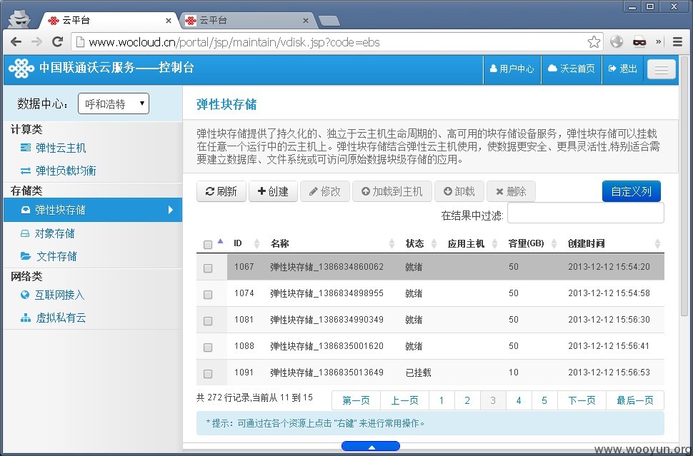Click the browser back arrow
This screenshot has height=456, width=693.
coord(16,42)
